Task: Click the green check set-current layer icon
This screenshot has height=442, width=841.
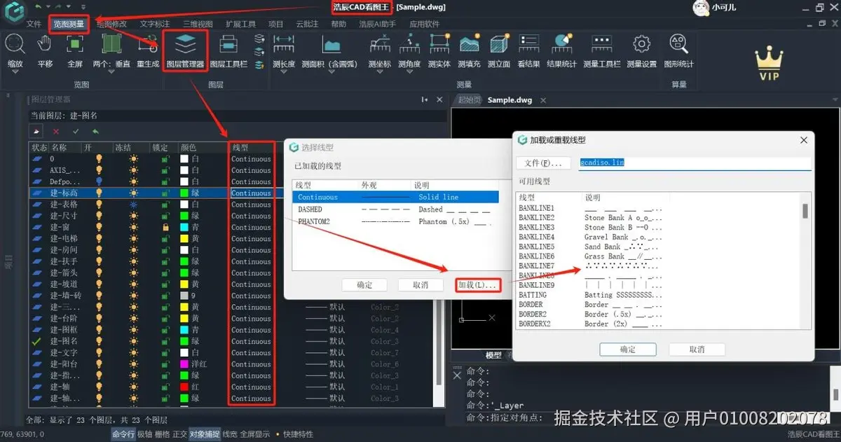Action: 76,131
